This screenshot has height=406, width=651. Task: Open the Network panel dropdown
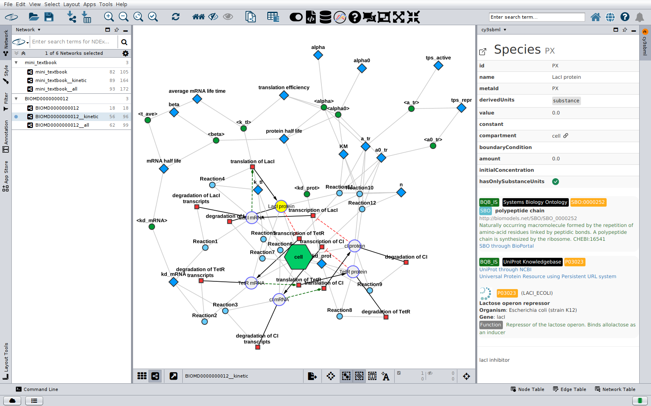(x=28, y=30)
